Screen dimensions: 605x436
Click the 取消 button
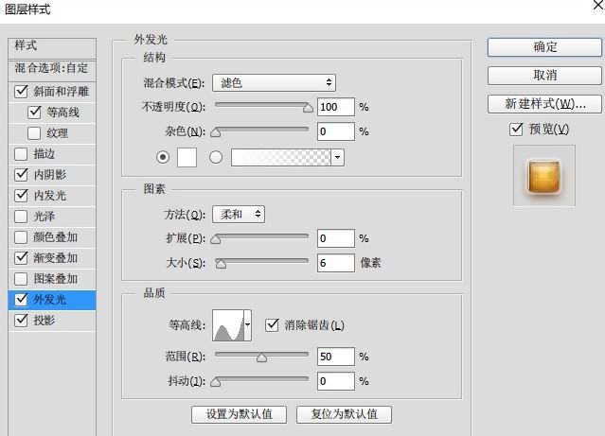click(x=544, y=75)
